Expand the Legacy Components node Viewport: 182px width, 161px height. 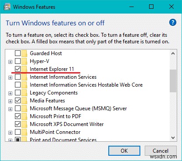click(x=10, y=93)
